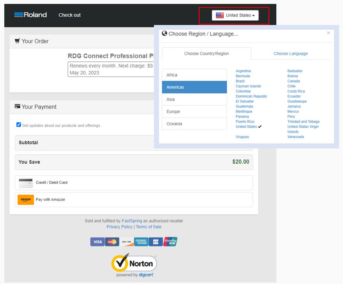
Task: Choose Cayman Islands link
Action: [x=248, y=86]
